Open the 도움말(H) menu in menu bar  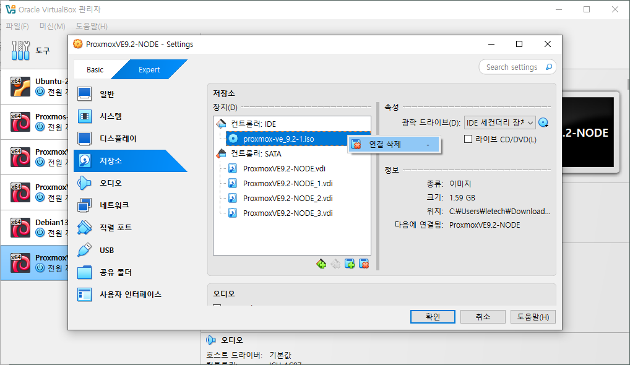pyautogui.click(x=92, y=26)
